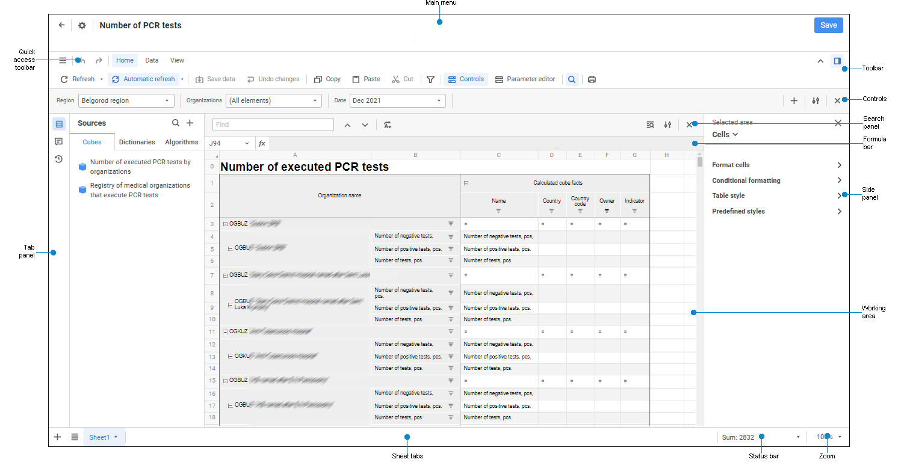
Task: Open the sheet list icon
Action: (75, 437)
